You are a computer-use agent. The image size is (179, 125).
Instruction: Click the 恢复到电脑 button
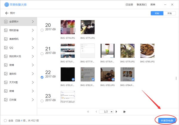165,120
